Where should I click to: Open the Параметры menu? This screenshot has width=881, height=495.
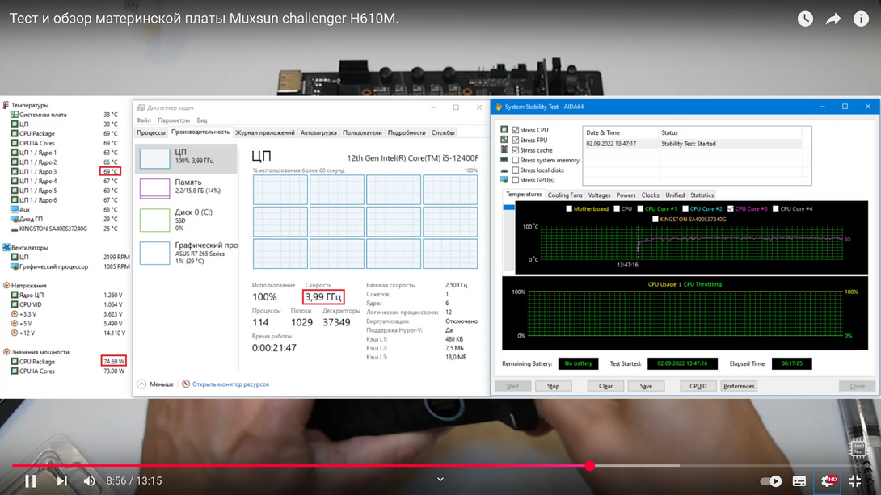[174, 120]
